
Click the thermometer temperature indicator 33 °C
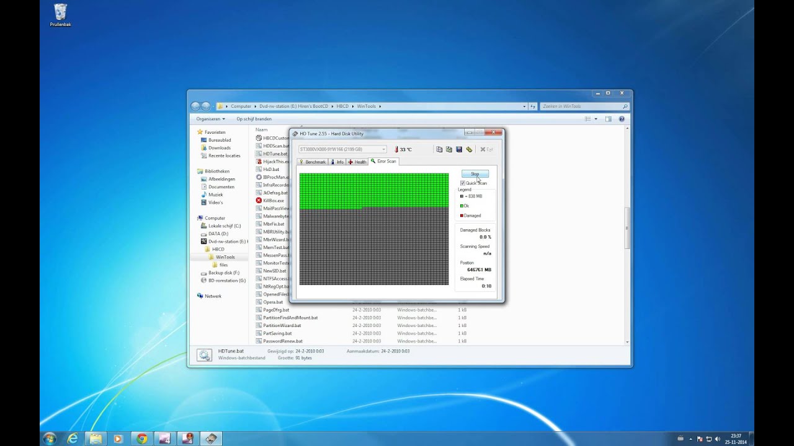click(403, 149)
